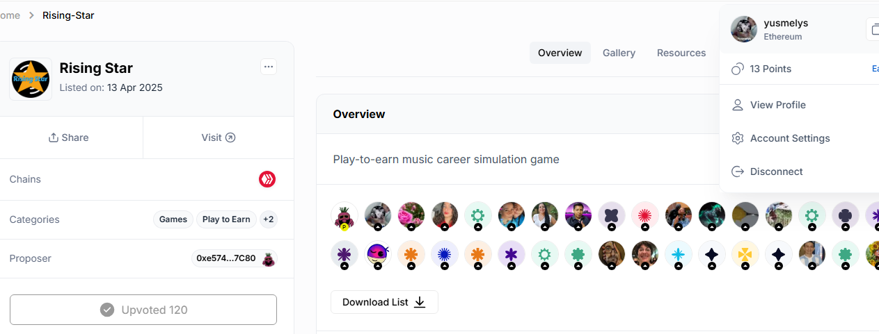Click the cyan sparkle voter avatar
Viewport: 879px width, 334px height.
pyautogui.click(x=679, y=255)
